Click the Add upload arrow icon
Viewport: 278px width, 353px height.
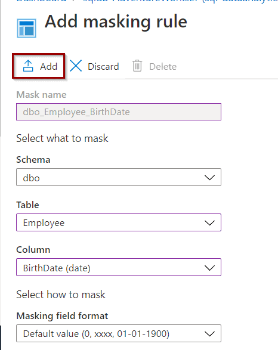tap(28, 66)
